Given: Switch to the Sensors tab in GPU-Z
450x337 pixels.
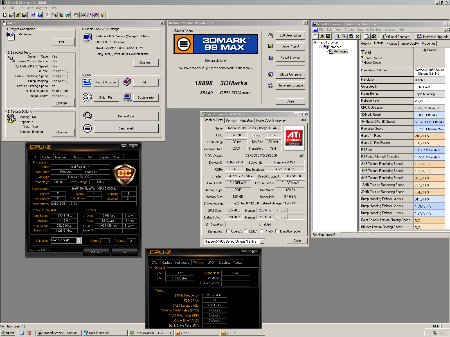Looking at the screenshot, I should click(x=231, y=120).
